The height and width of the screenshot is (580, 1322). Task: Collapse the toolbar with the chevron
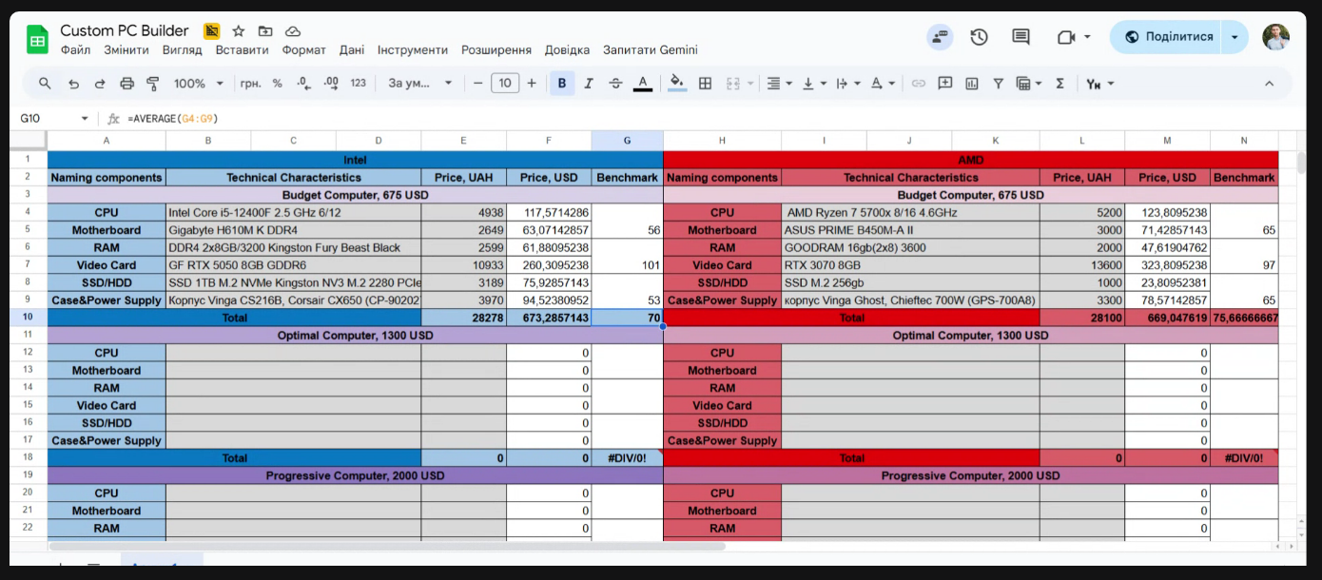1269,84
